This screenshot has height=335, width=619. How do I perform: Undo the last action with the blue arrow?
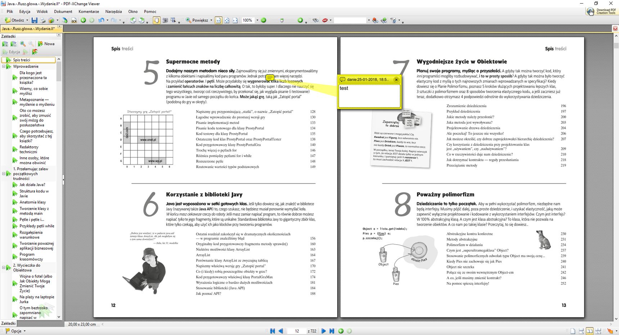[x=101, y=20]
